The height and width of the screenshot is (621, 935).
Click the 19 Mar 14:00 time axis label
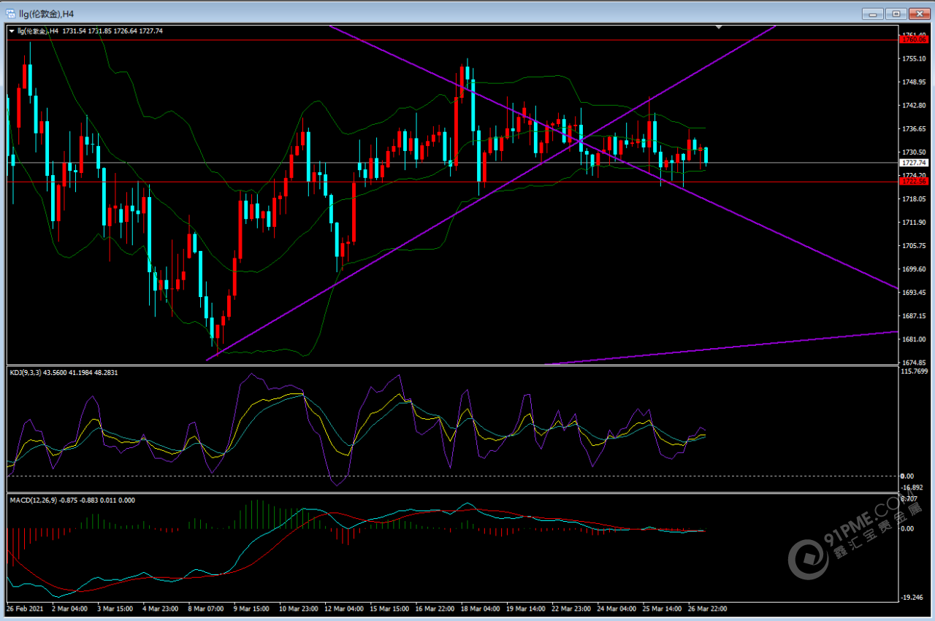(x=527, y=608)
